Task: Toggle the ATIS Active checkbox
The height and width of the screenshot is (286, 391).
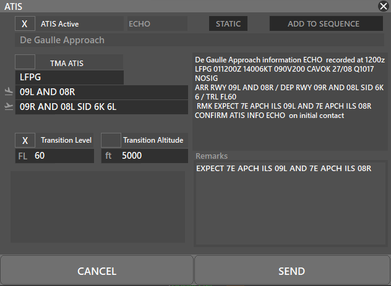Action: [25, 23]
